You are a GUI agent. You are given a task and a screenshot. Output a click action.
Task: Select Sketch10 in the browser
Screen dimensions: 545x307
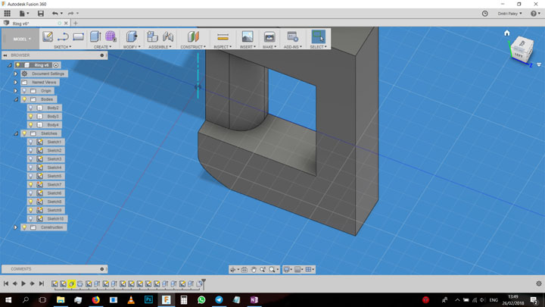(x=55, y=218)
